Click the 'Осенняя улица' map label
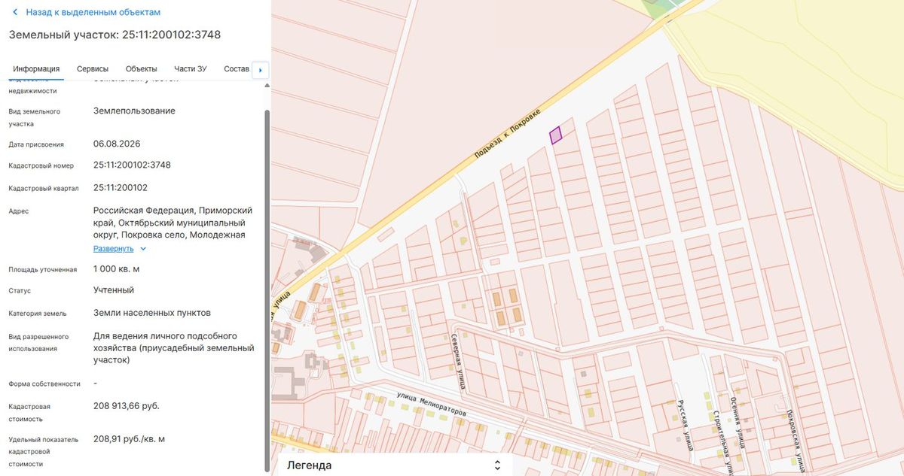The height and width of the screenshot is (476, 904). tap(737, 423)
